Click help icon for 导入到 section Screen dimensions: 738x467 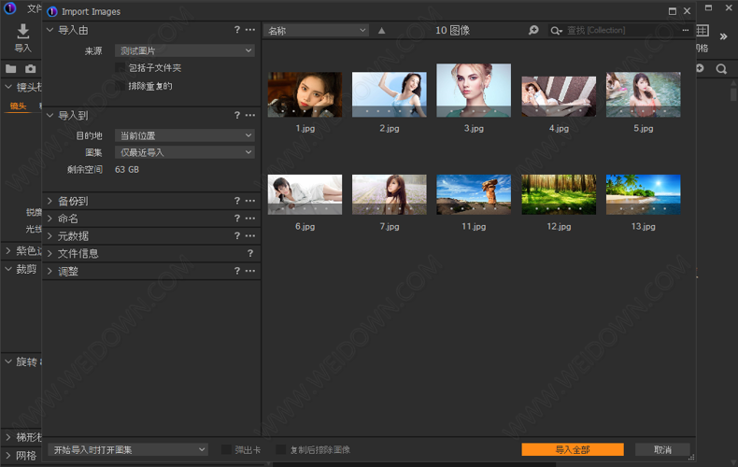click(x=237, y=115)
